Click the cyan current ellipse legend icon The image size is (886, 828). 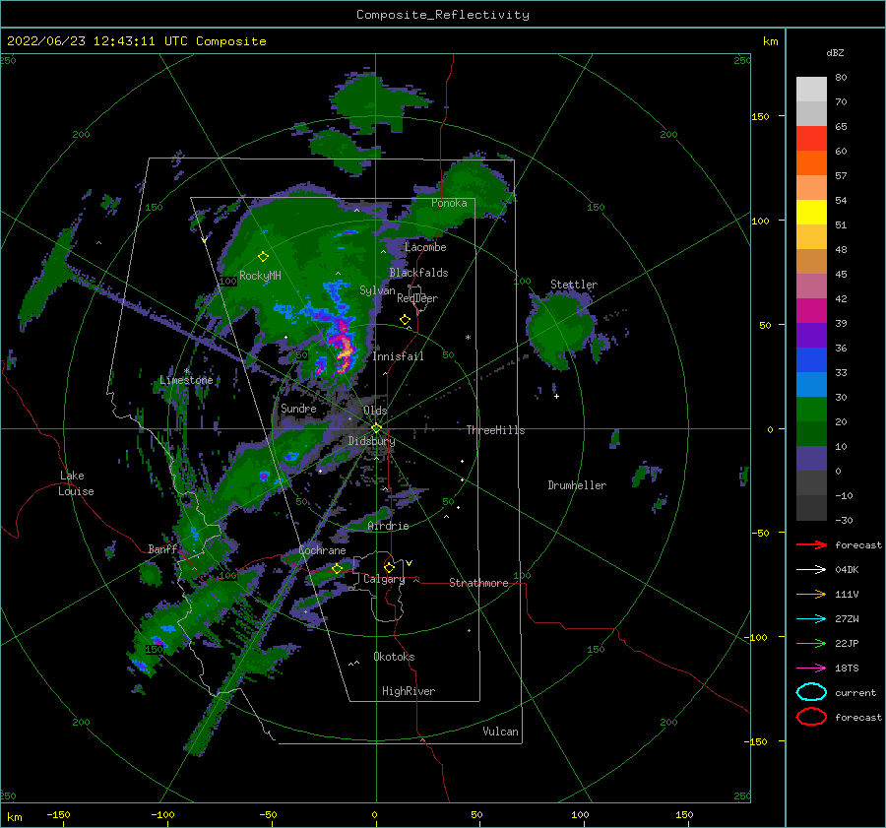point(811,692)
